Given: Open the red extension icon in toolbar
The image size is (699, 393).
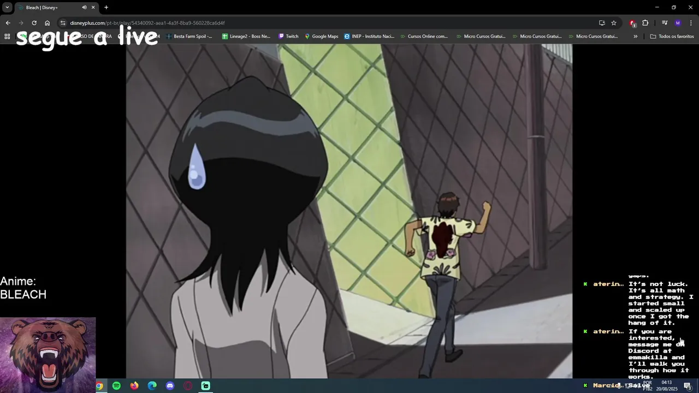Looking at the screenshot, I should tap(632, 23).
